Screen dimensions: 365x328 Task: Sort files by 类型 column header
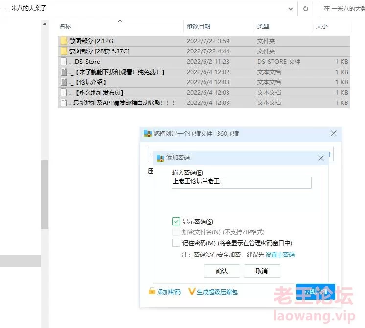pyautogui.click(x=263, y=26)
